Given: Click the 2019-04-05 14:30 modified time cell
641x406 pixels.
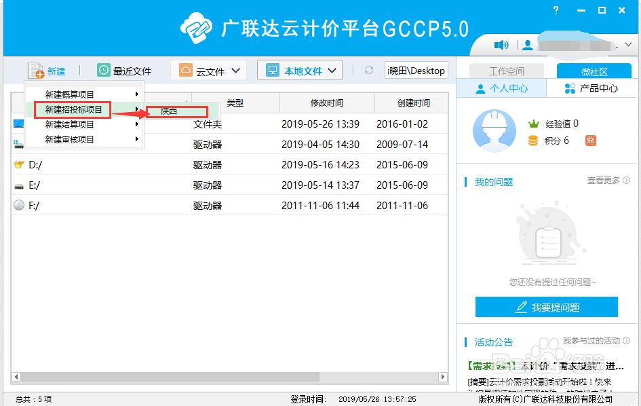Looking at the screenshot, I should pyautogui.click(x=320, y=145).
